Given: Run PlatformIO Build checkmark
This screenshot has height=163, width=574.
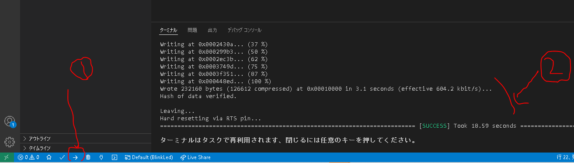Looking at the screenshot, I should pyautogui.click(x=62, y=157).
